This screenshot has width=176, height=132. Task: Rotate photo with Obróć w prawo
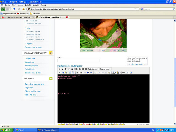click(x=120, y=50)
